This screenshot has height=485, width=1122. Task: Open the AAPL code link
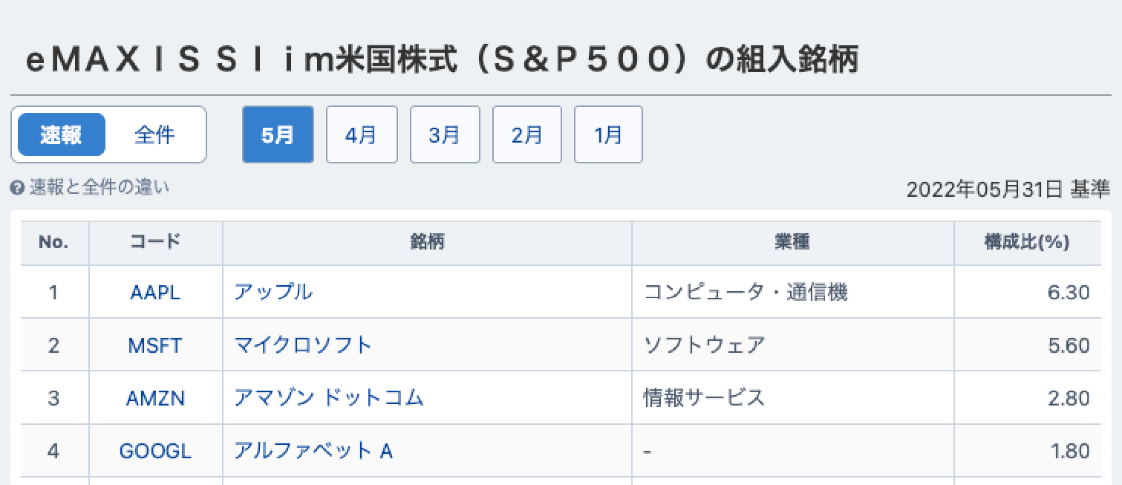coord(155,293)
